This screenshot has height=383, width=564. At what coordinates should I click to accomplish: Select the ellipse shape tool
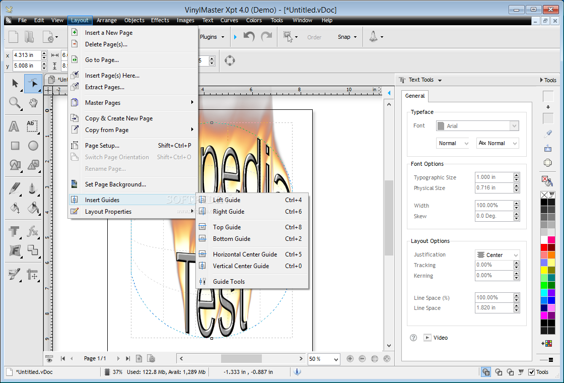tap(33, 146)
